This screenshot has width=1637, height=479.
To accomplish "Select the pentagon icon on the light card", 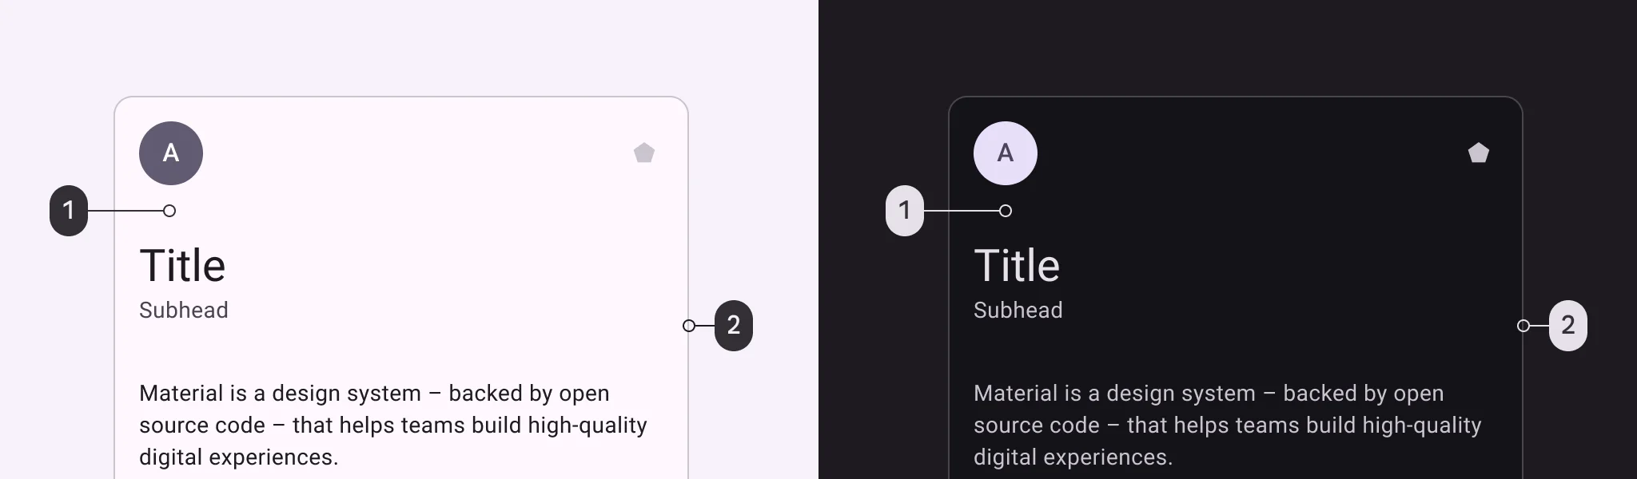I will pyautogui.click(x=645, y=152).
